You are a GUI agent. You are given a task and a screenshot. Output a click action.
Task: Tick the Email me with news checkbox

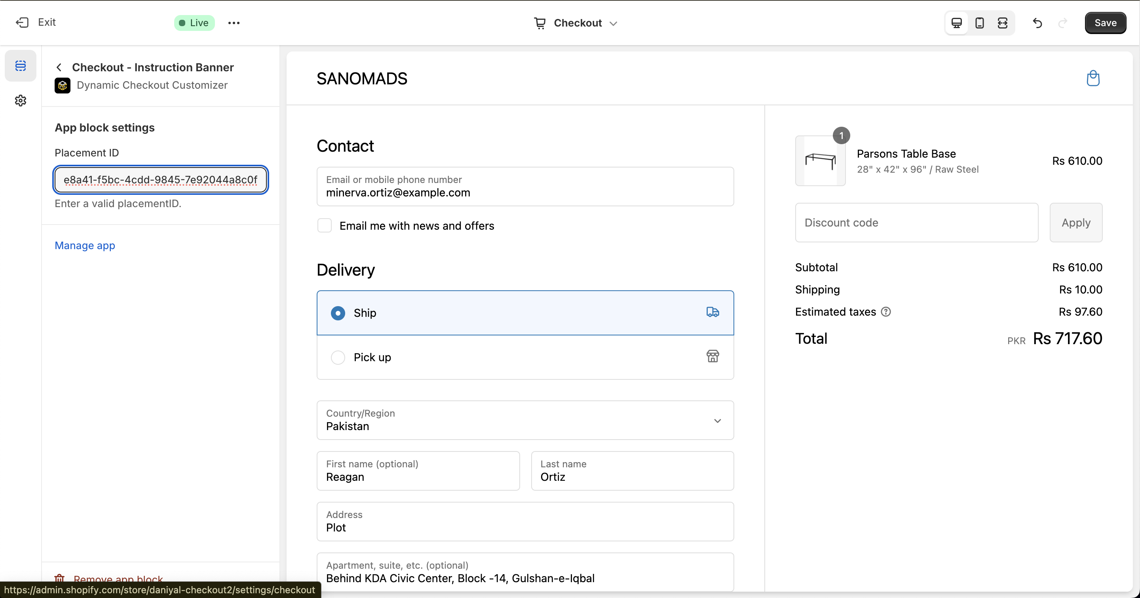(325, 225)
